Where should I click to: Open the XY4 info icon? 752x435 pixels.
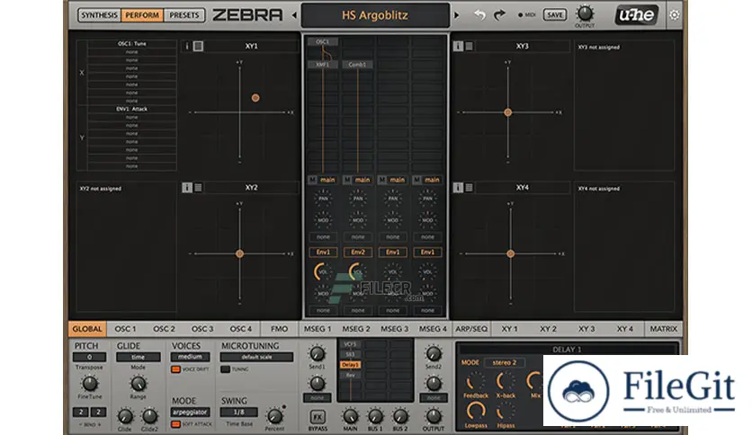(458, 187)
